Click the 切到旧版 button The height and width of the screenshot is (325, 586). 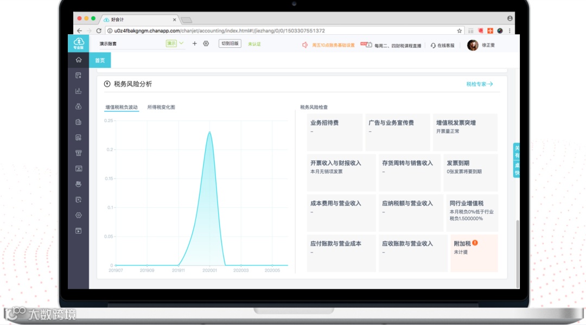coord(230,44)
